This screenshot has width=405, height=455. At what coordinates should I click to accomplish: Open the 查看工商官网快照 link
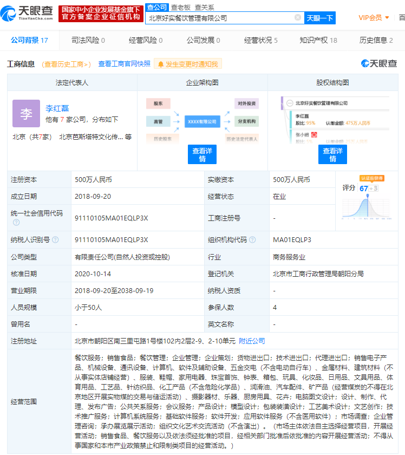124,64
